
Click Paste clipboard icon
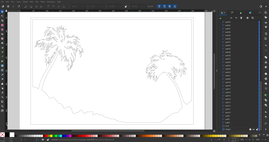(x=266, y=67)
